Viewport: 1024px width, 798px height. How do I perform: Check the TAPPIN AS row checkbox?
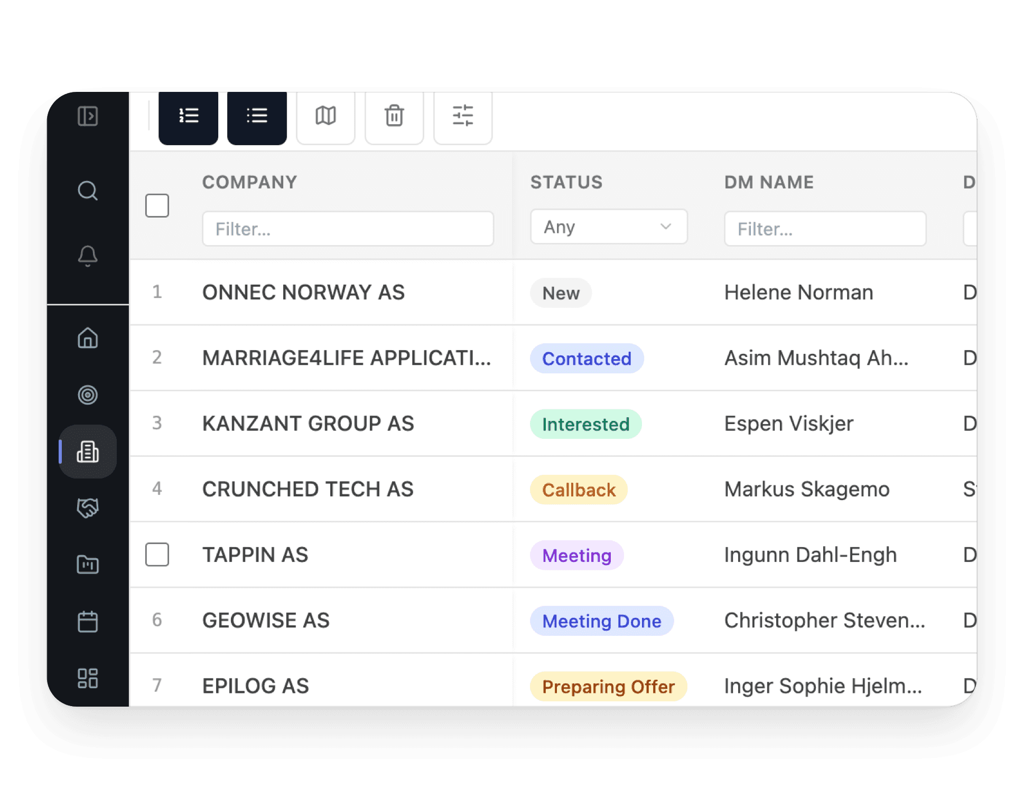(157, 555)
